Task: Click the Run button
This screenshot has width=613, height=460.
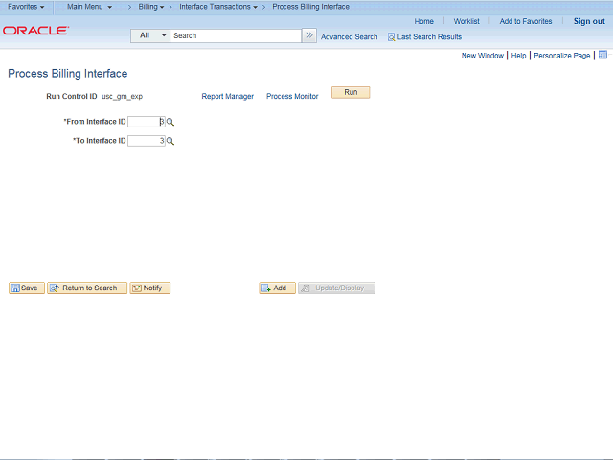Action: click(351, 92)
